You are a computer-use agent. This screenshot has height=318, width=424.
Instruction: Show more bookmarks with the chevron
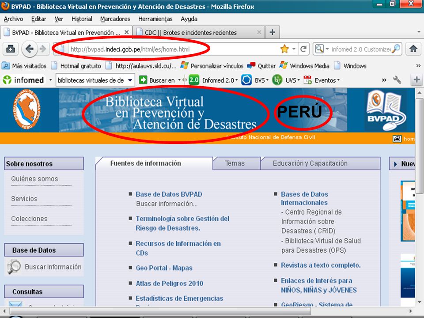click(418, 66)
